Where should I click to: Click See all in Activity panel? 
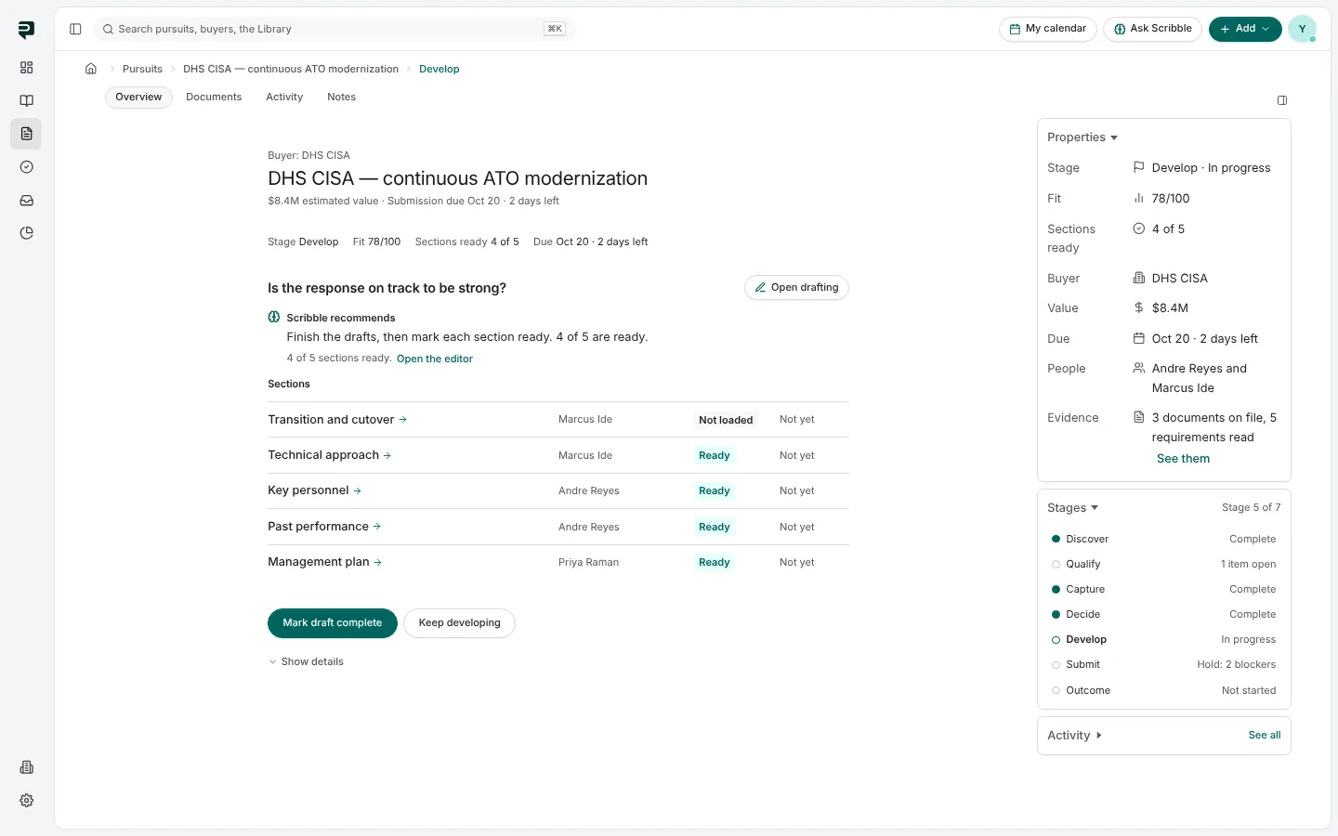point(1265,736)
